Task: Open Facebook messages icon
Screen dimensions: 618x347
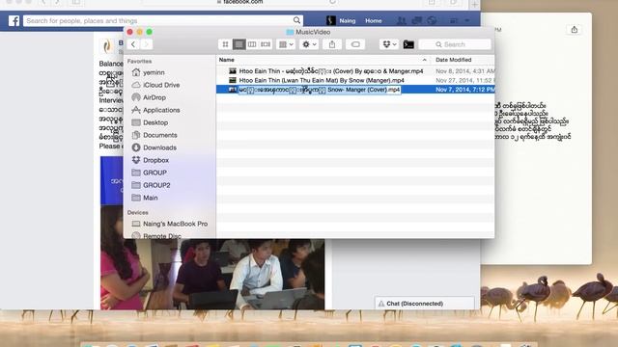Action: [x=416, y=21]
